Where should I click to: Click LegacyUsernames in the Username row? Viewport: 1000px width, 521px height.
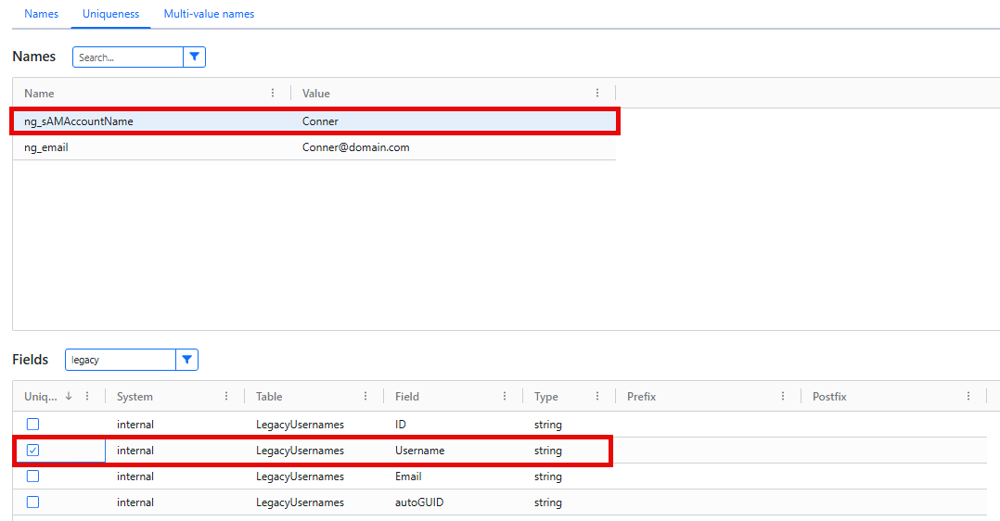point(300,451)
